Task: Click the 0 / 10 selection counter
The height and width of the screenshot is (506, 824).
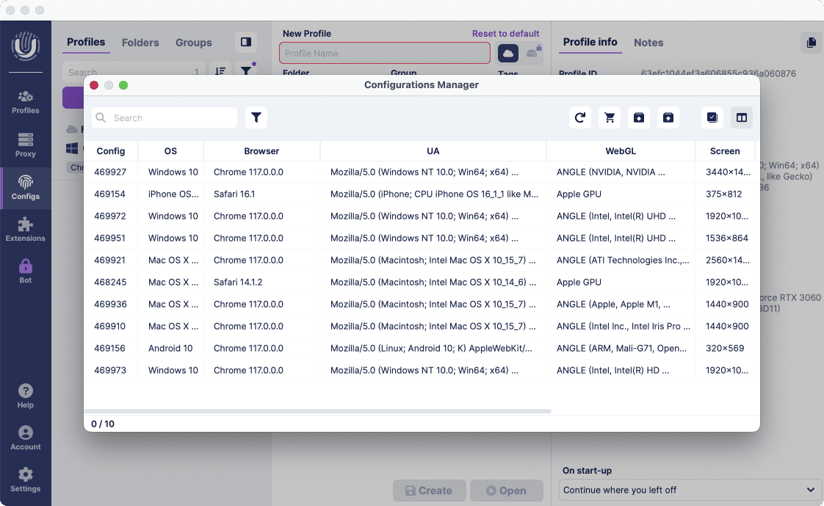Action: coord(103,424)
